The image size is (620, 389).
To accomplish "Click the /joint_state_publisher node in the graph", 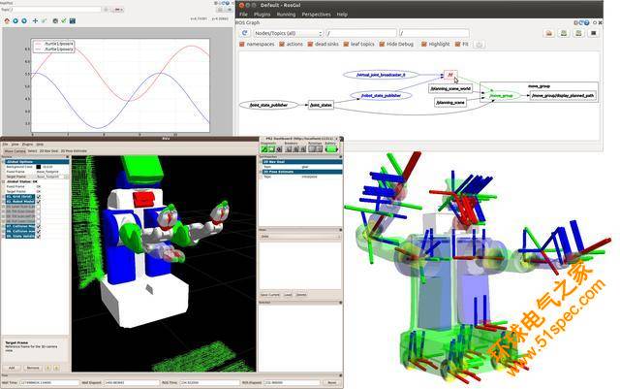I will pos(269,105).
